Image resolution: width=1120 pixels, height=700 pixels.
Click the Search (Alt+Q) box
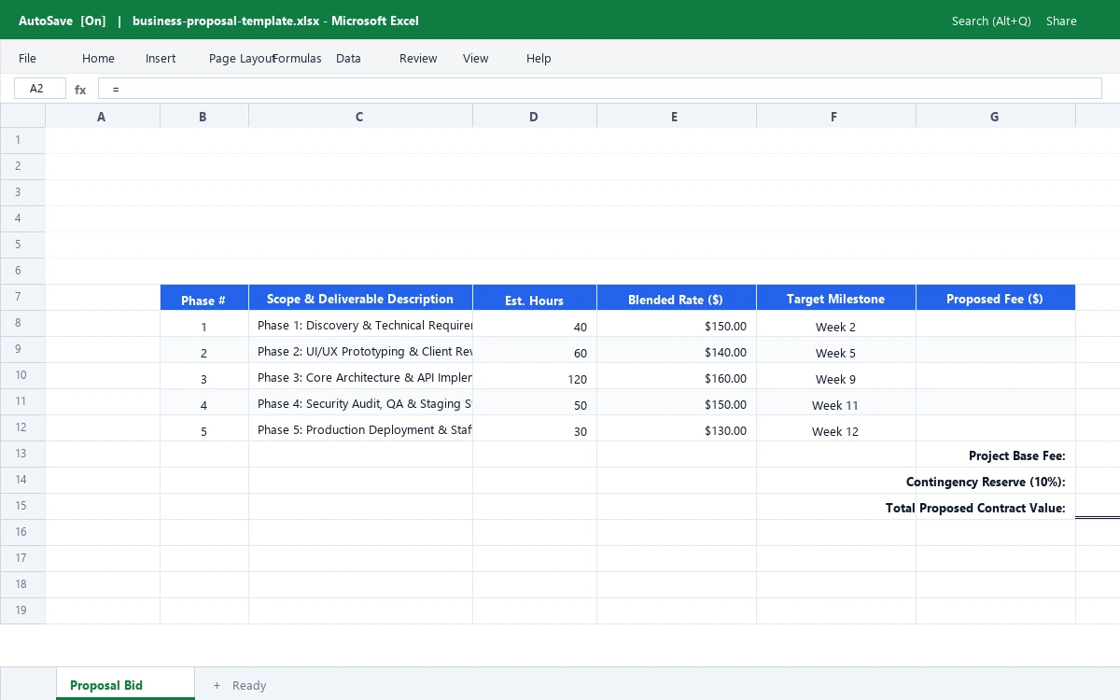pos(991,21)
